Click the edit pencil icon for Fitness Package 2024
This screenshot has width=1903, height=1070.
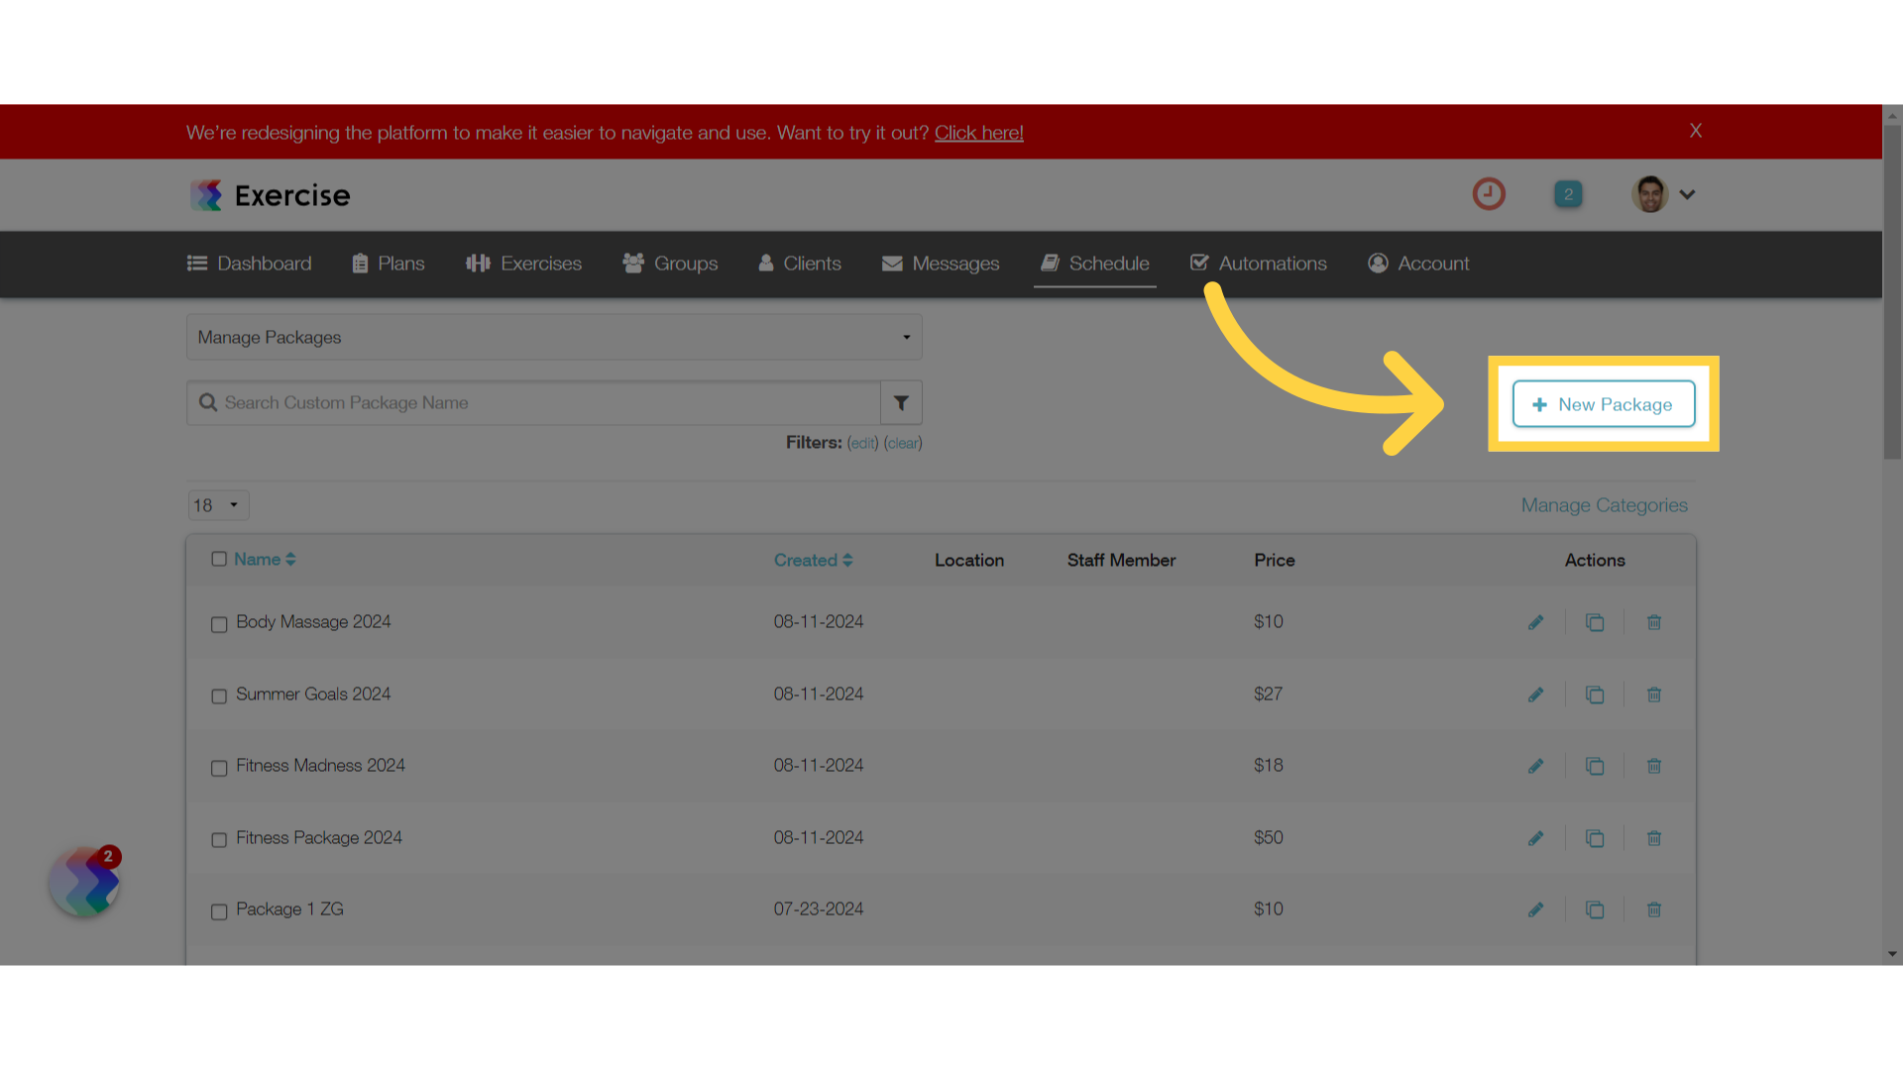(1535, 837)
